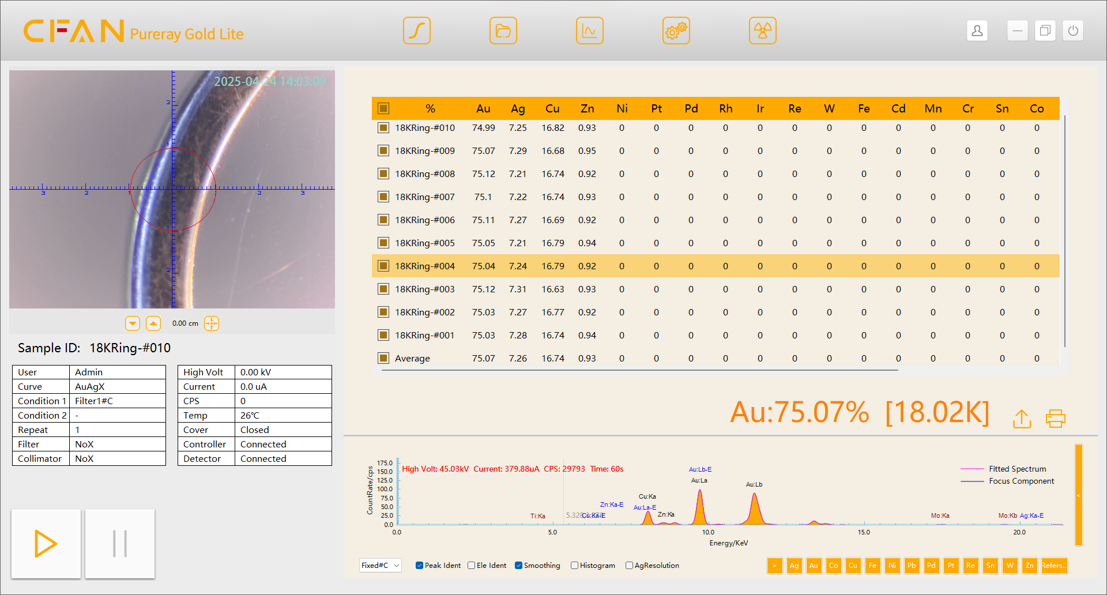Image resolution: width=1107 pixels, height=595 pixels.
Task: Click the sample camera view image
Action: 172,189
